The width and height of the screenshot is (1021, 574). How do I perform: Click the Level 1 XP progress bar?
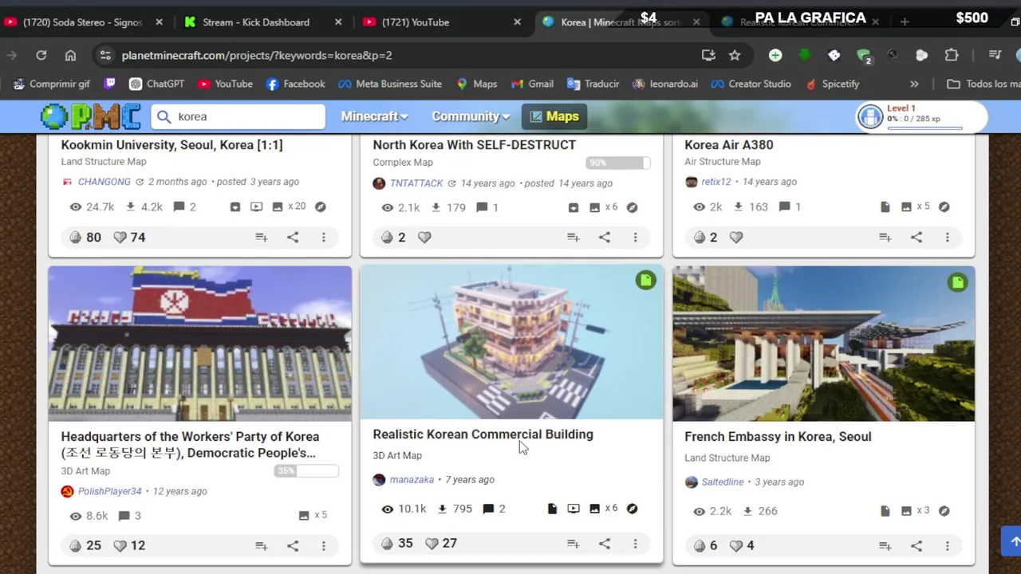pos(924,128)
